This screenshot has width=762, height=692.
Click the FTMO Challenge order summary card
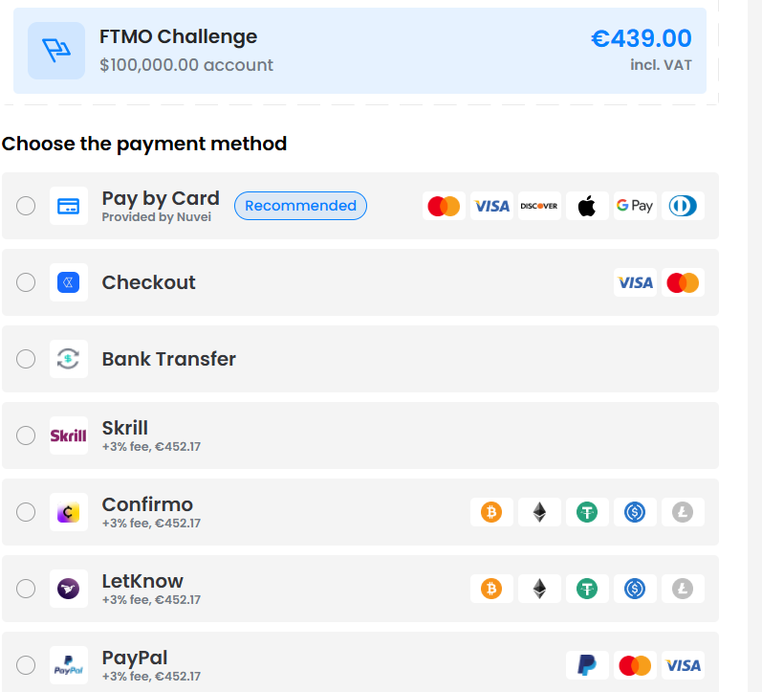click(382, 51)
